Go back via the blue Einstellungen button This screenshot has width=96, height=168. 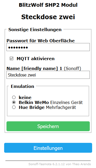[48, 148]
